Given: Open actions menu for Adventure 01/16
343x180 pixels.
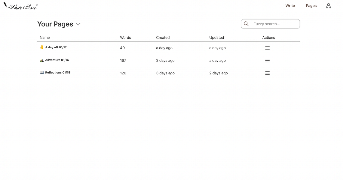Looking at the screenshot, I should click(267, 61).
